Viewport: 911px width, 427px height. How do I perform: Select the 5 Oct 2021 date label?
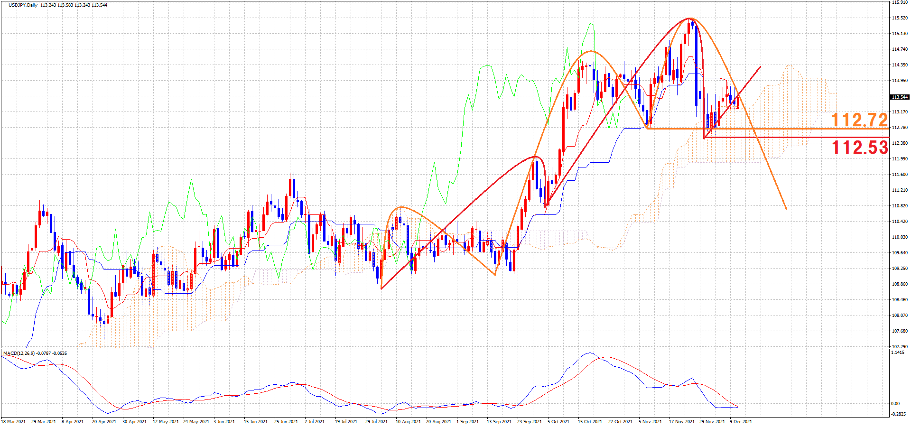558,421
